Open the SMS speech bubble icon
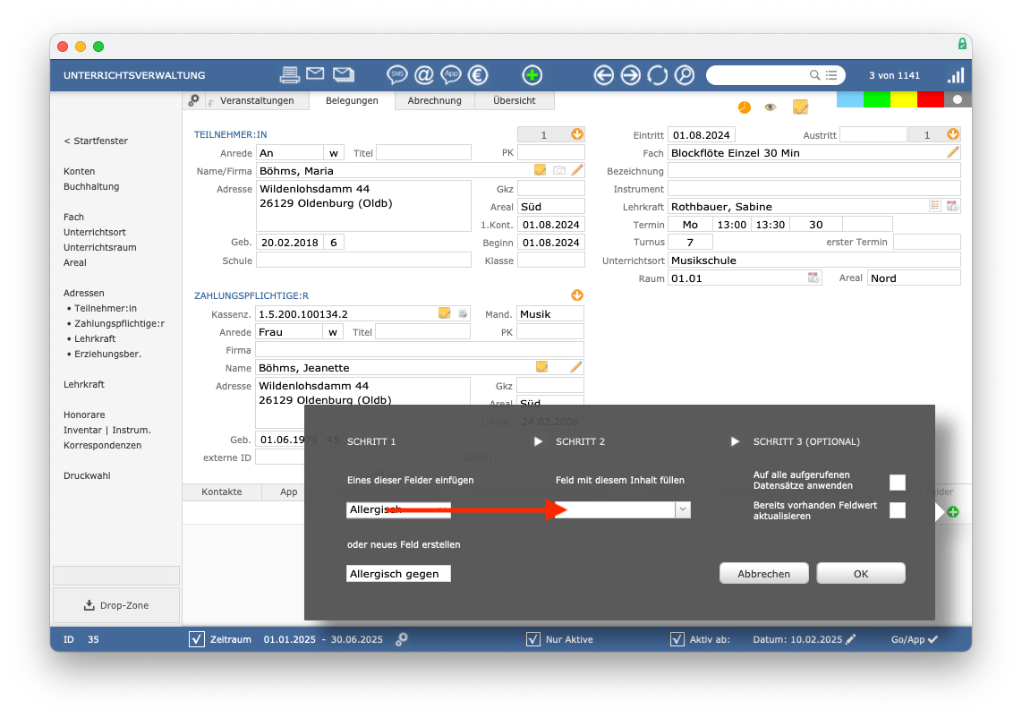The height and width of the screenshot is (718, 1022). pyautogui.click(x=397, y=75)
